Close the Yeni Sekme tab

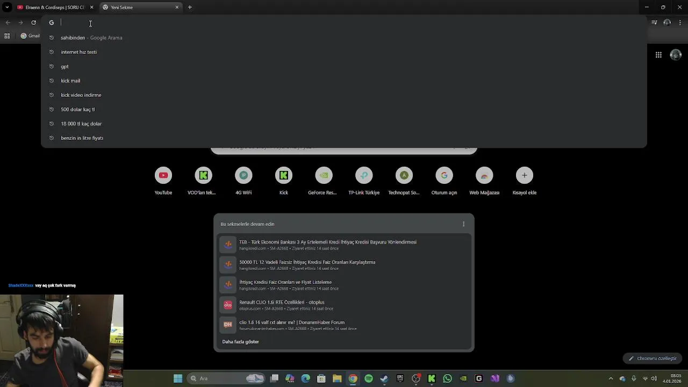[x=177, y=7]
